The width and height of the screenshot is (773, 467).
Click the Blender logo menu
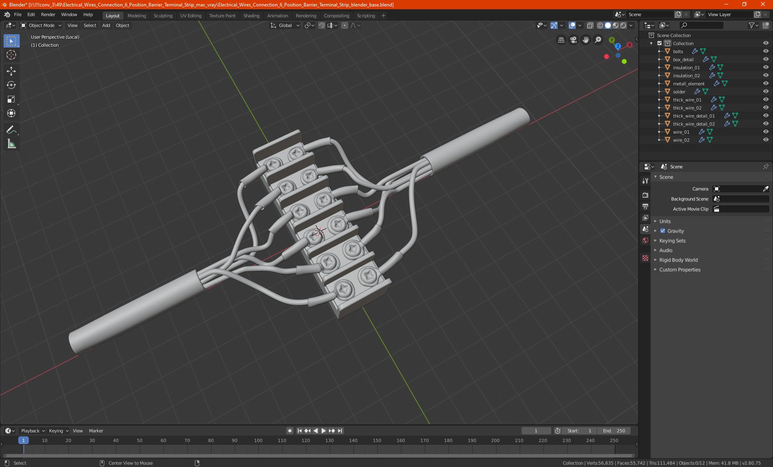[7, 14]
